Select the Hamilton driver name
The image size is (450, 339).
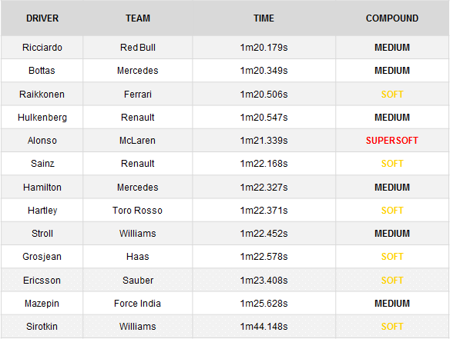pos(42,188)
